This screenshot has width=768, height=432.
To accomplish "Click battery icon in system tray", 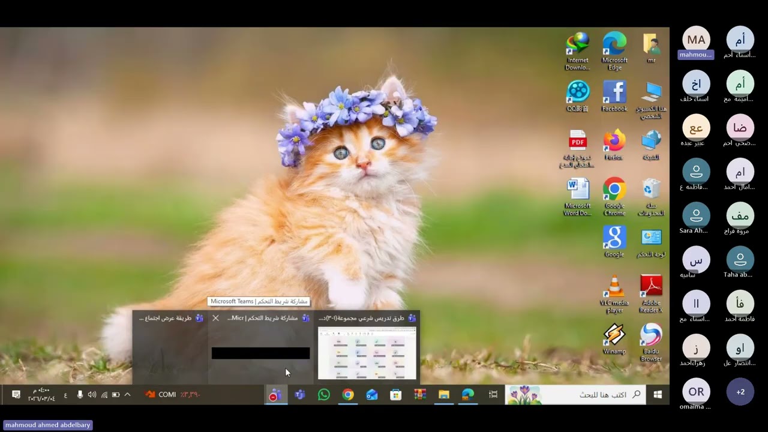I will 116,394.
